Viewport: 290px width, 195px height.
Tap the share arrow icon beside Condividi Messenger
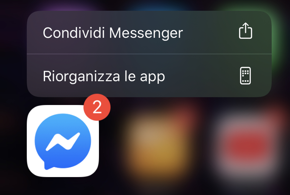coord(246,31)
